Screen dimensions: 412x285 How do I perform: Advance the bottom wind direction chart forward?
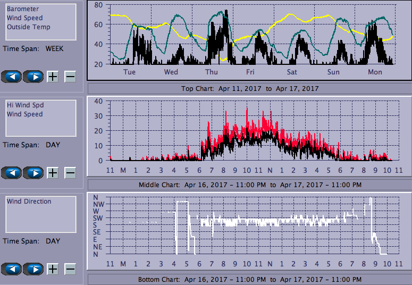(x=34, y=269)
